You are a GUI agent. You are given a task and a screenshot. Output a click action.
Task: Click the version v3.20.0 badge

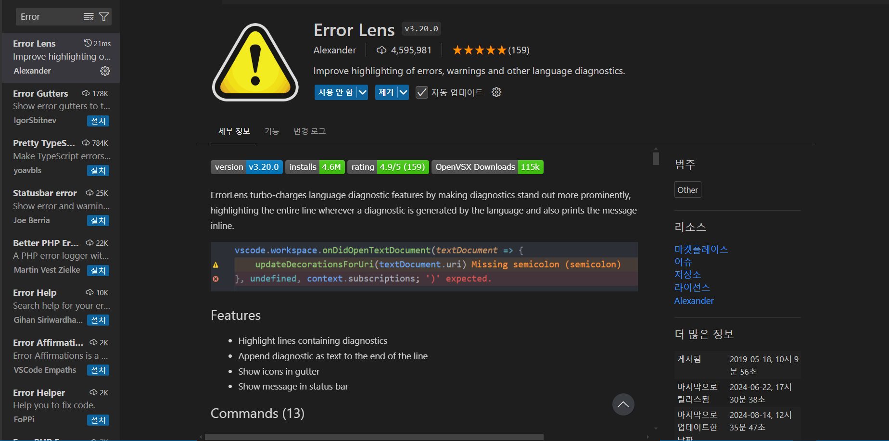247,167
